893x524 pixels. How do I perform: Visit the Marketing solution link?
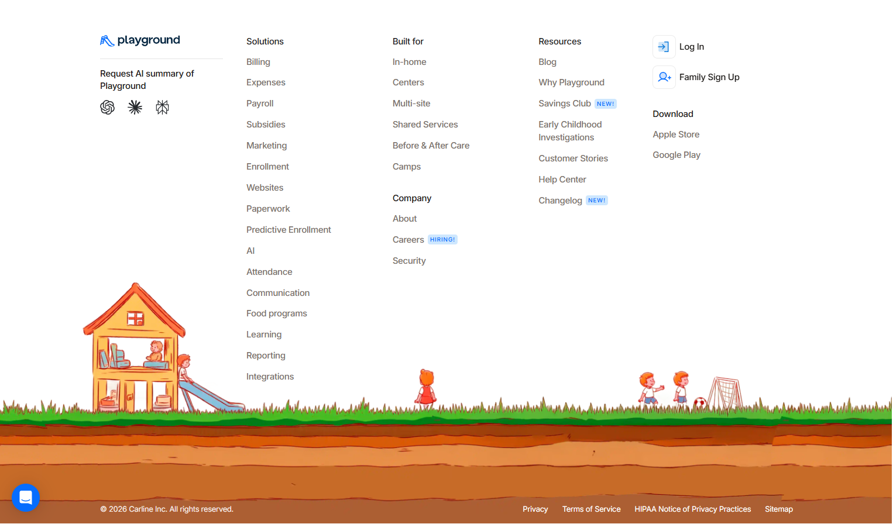[x=266, y=146]
